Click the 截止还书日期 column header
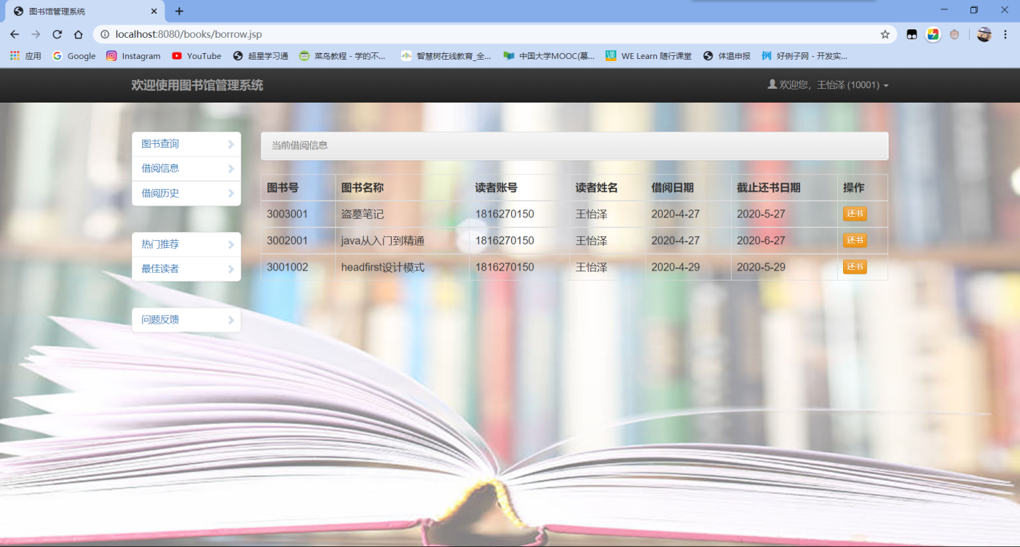1020x547 pixels. point(769,188)
